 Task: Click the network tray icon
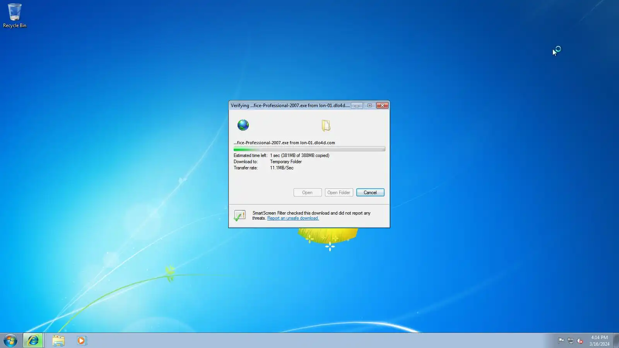pyautogui.click(x=570, y=341)
